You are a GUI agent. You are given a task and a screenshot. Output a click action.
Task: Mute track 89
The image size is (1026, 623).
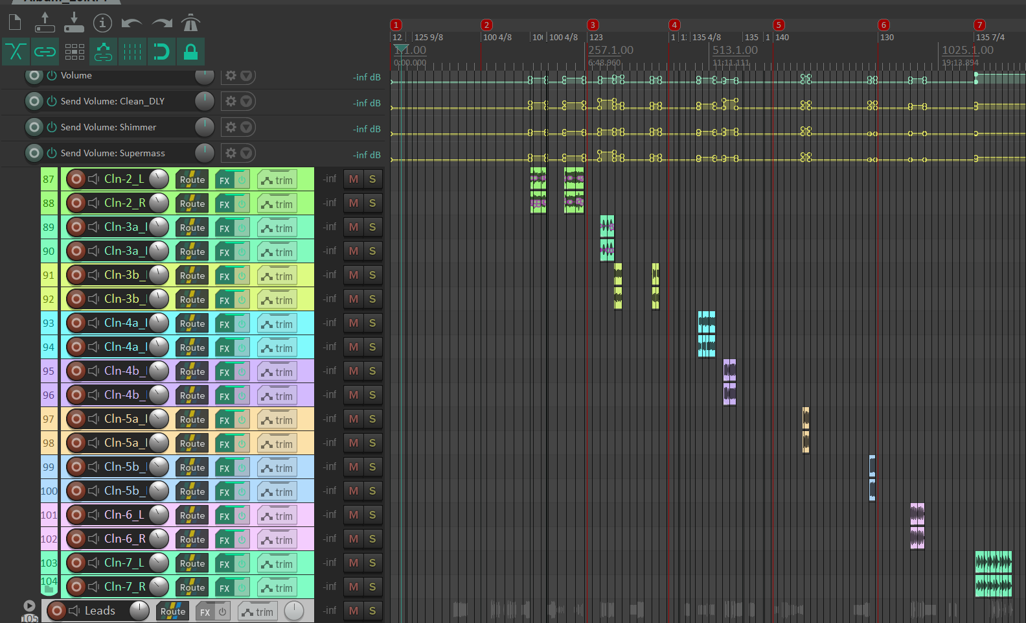(x=354, y=227)
